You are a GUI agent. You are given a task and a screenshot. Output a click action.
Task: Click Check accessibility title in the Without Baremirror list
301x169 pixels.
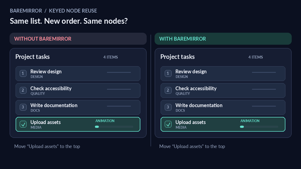click(51, 89)
